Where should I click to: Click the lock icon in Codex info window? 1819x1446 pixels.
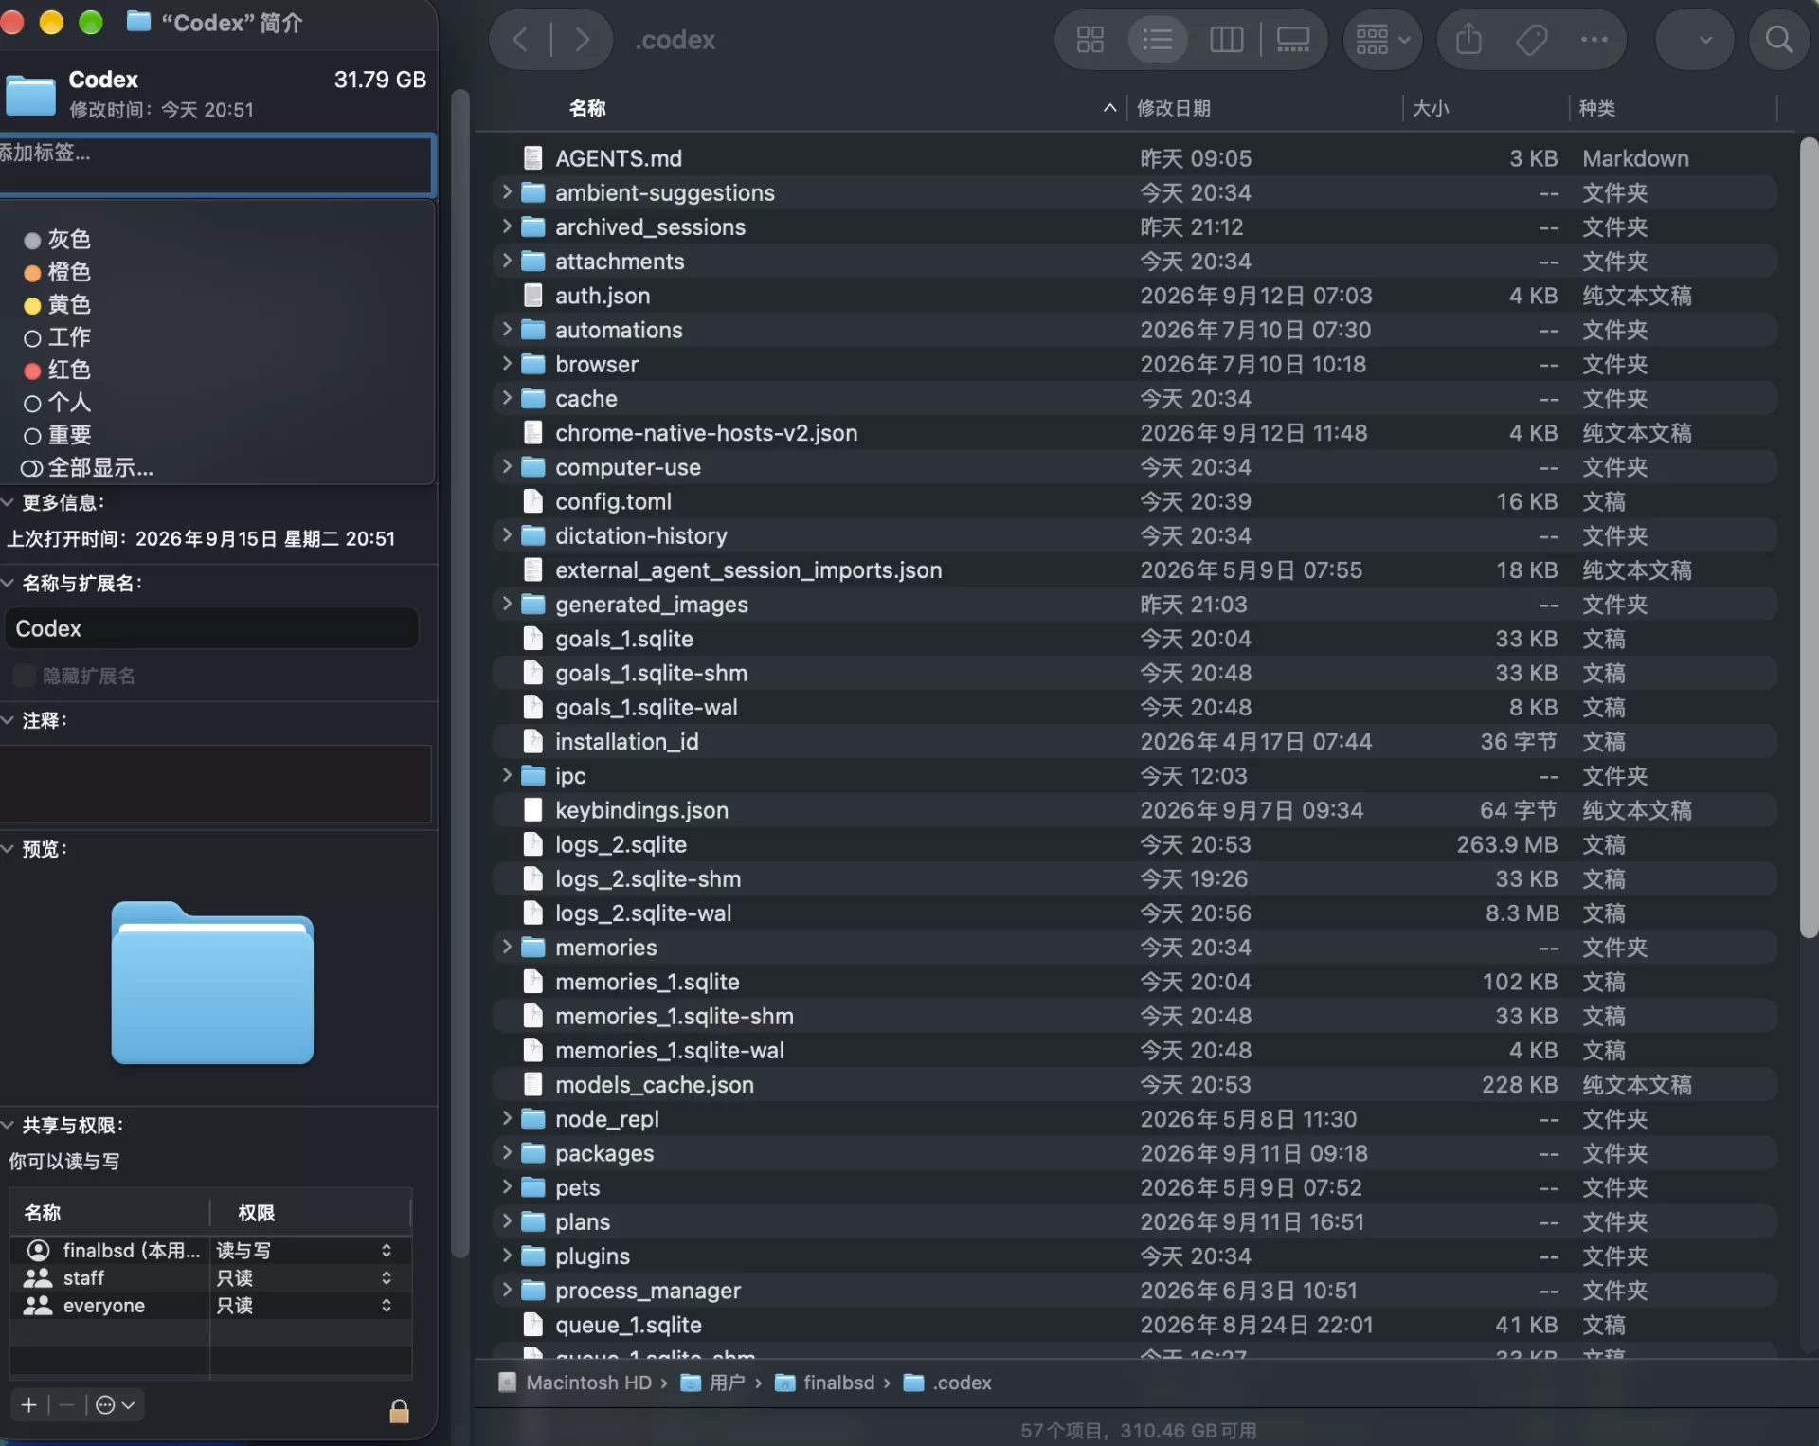pyautogui.click(x=399, y=1411)
